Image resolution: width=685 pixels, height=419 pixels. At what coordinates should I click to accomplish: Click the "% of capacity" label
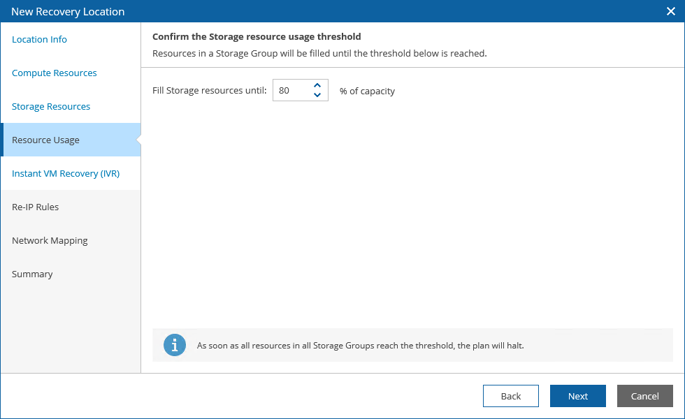(x=367, y=91)
